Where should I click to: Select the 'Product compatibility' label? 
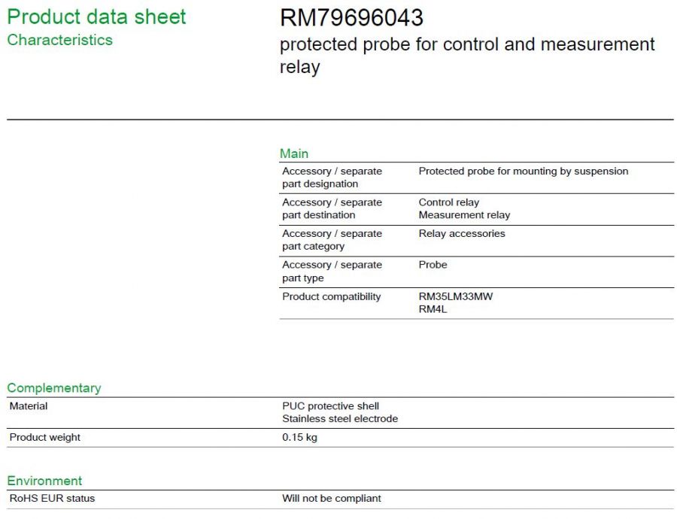click(332, 296)
